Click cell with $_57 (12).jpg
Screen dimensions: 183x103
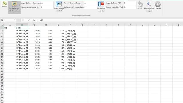pos(70,39)
